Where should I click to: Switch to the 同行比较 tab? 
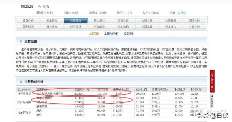point(194,21)
